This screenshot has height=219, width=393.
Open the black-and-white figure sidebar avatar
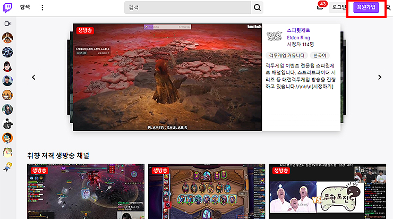click(x=7, y=124)
